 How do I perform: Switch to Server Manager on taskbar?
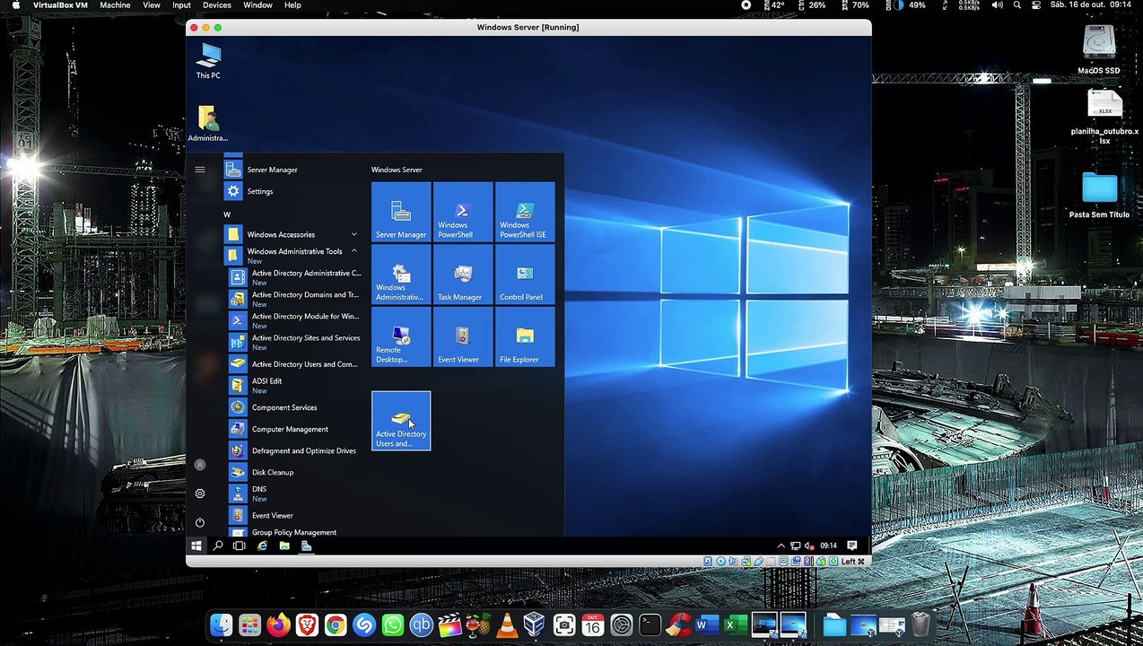306,546
